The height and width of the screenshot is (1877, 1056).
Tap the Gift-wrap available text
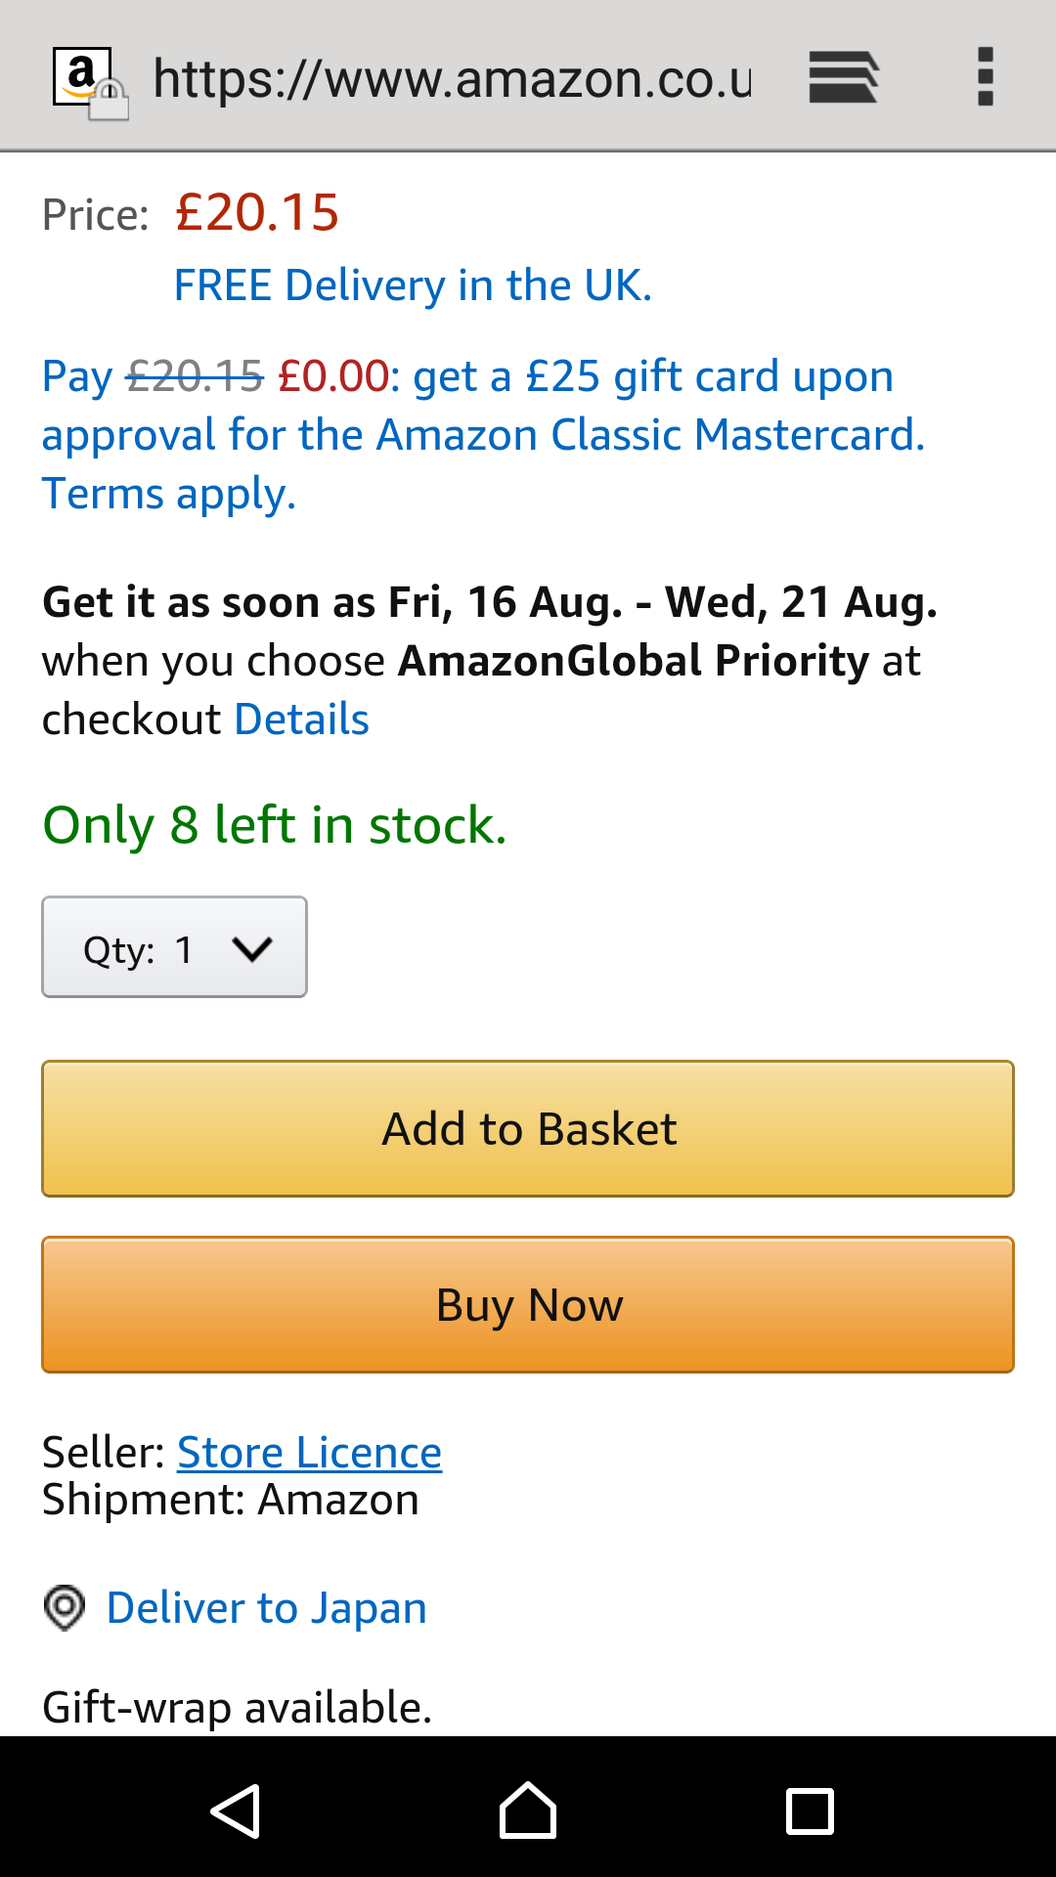pyautogui.click(x=237, y=1707)
